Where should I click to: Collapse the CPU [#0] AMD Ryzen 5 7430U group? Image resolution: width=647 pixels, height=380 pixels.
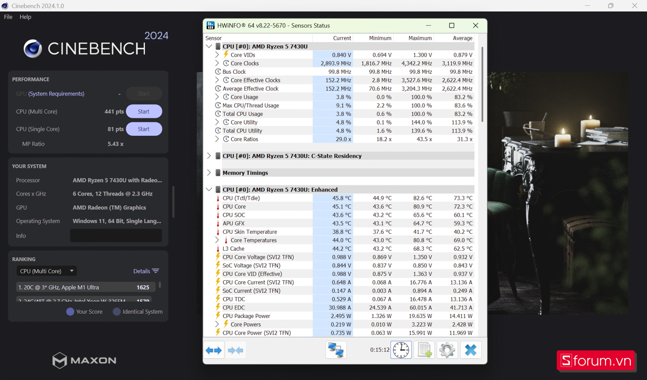coord(209,46)
